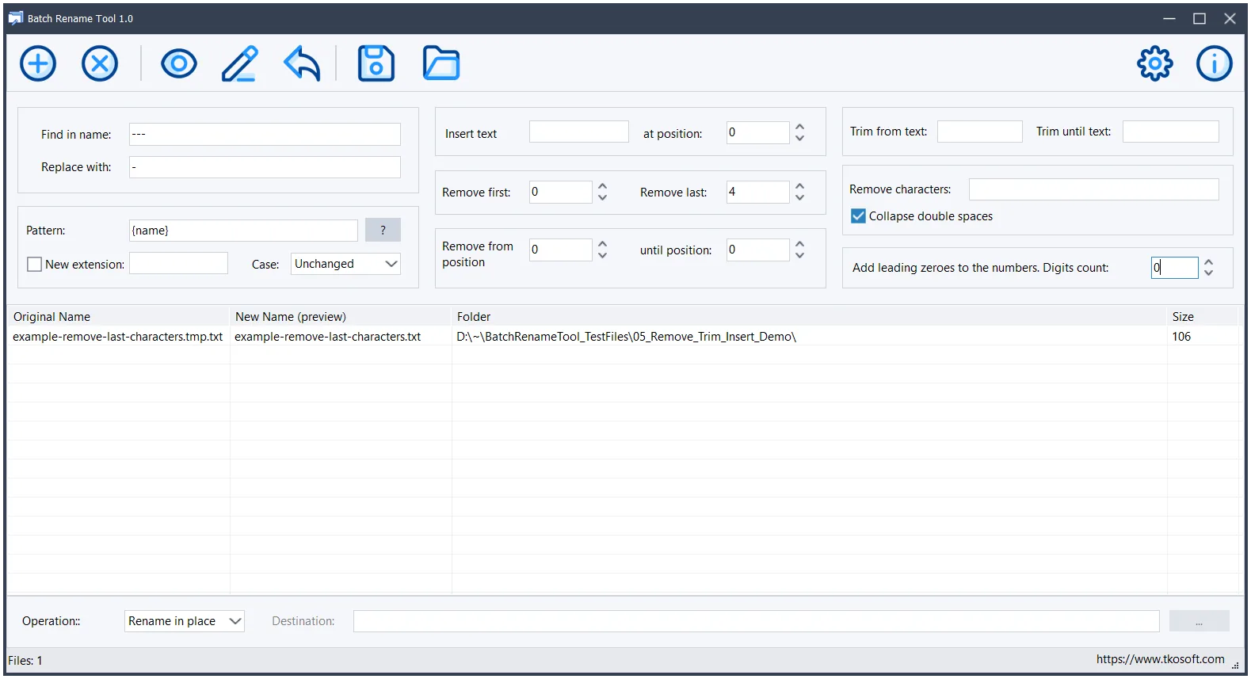Click the Undo arrow icon
1251x679 pixels.
302,63
